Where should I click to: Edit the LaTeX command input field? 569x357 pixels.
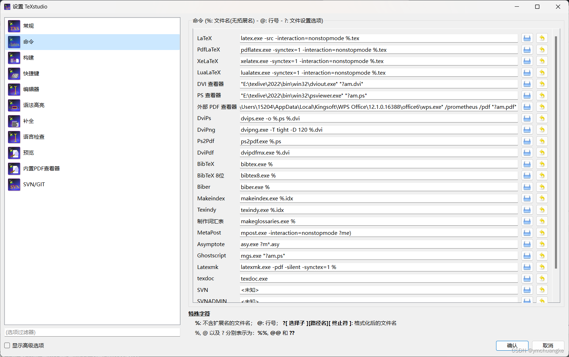379,38
